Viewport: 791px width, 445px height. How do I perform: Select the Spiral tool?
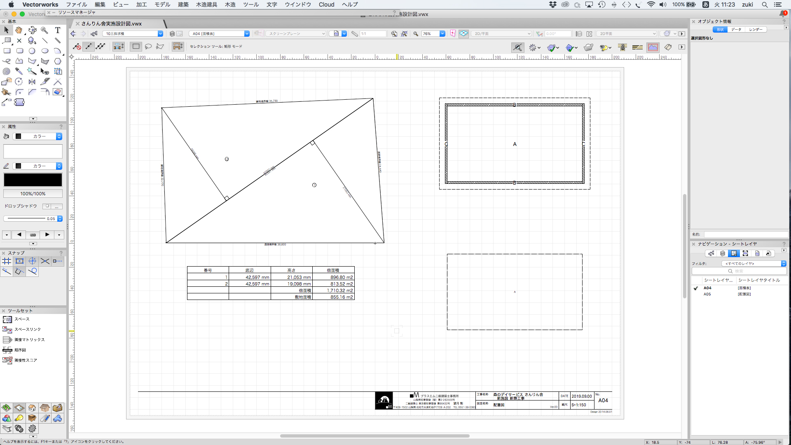(x=7, y=71)
